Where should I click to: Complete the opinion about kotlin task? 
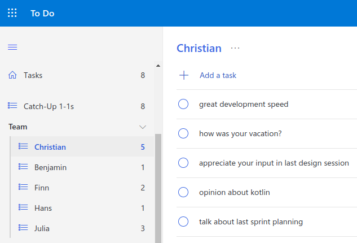pyautogui.click(x=183, y=192)
